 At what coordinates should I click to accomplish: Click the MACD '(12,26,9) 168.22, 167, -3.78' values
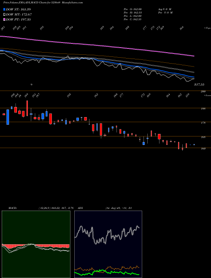tap(56, 208)
